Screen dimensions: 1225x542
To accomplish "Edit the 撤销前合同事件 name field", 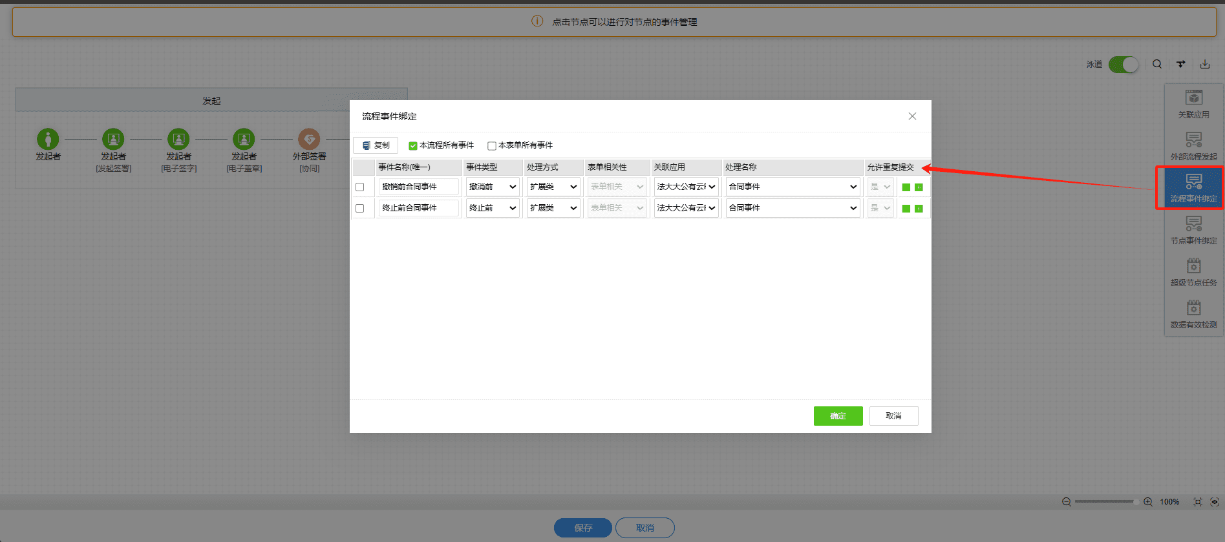I will pyautogui.click(x=419, y=187).
